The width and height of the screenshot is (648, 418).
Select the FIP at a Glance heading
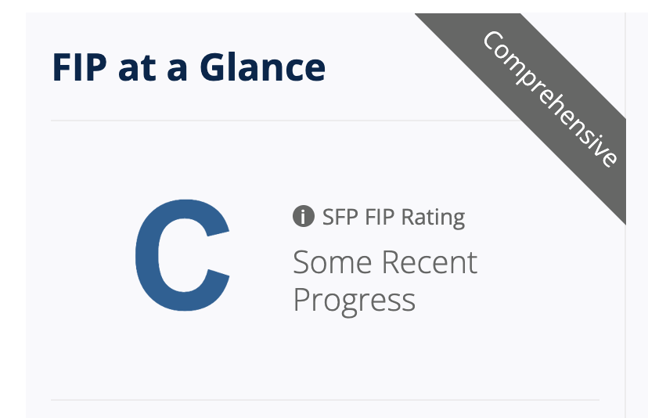pos(189,67)
